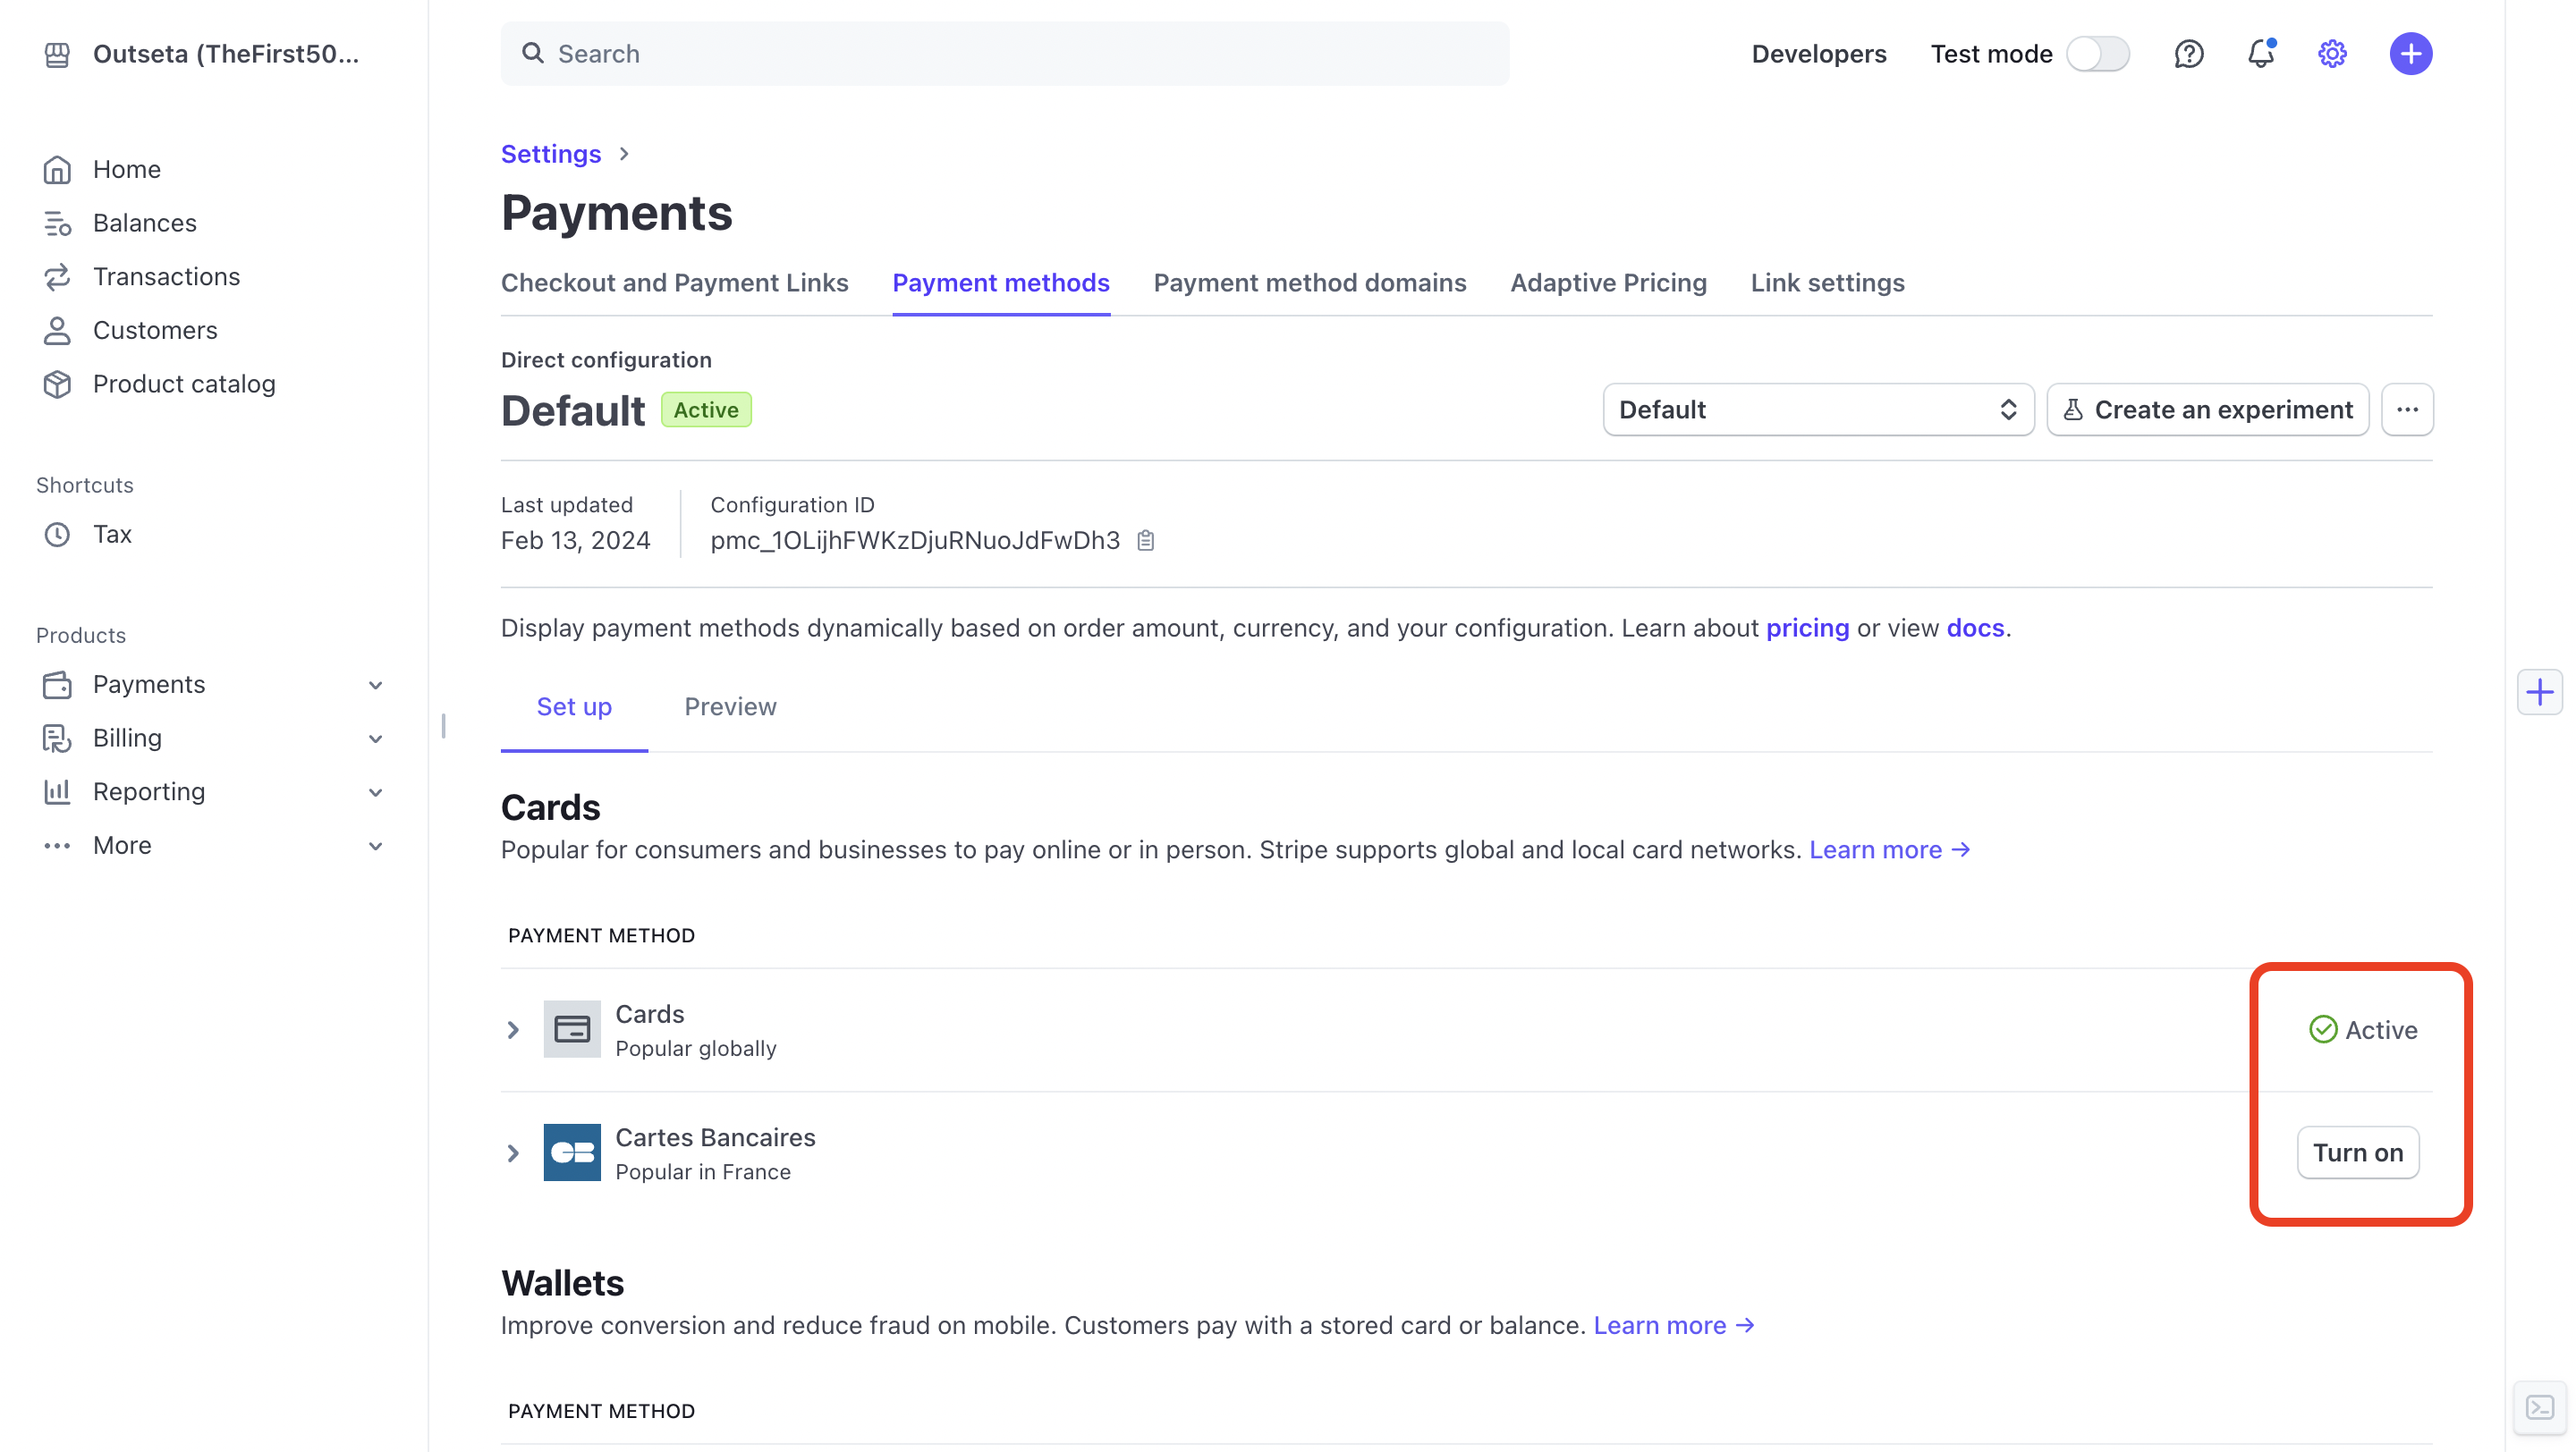The height and width of the screenshot is (1452, 2576).
Task: Click the plus create icon in top bar
Action: [x=2411, y=53]
